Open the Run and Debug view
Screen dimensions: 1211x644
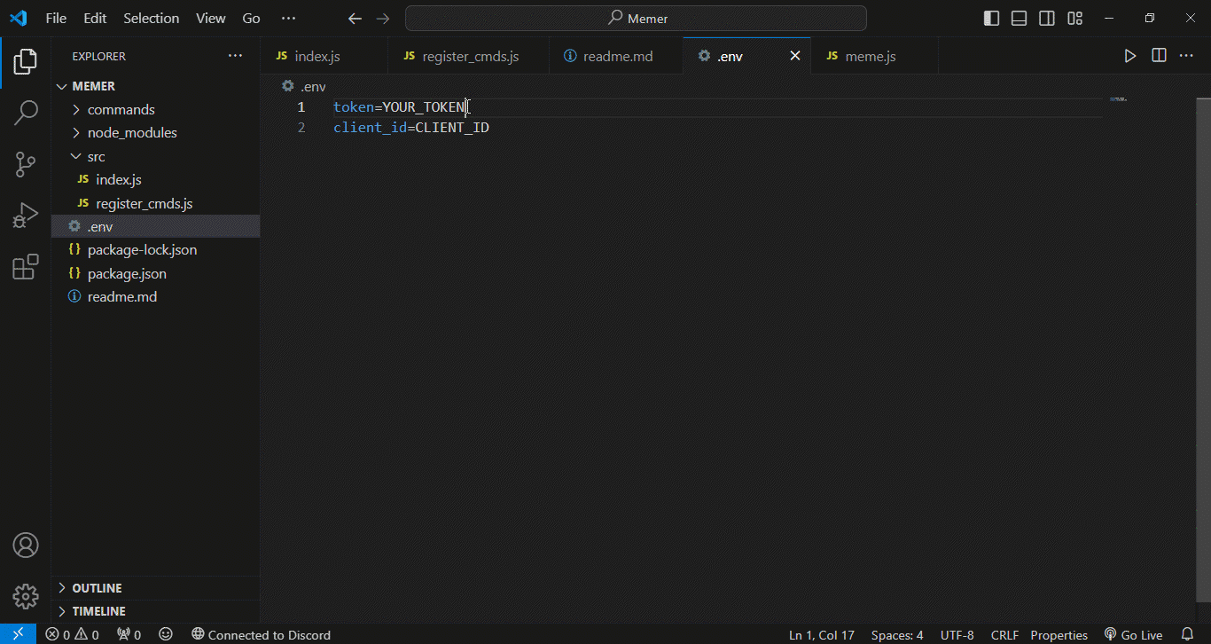26,215
